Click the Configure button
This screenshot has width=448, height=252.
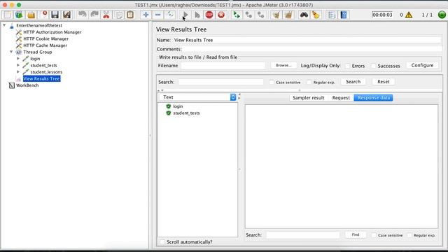pos(422,65)
